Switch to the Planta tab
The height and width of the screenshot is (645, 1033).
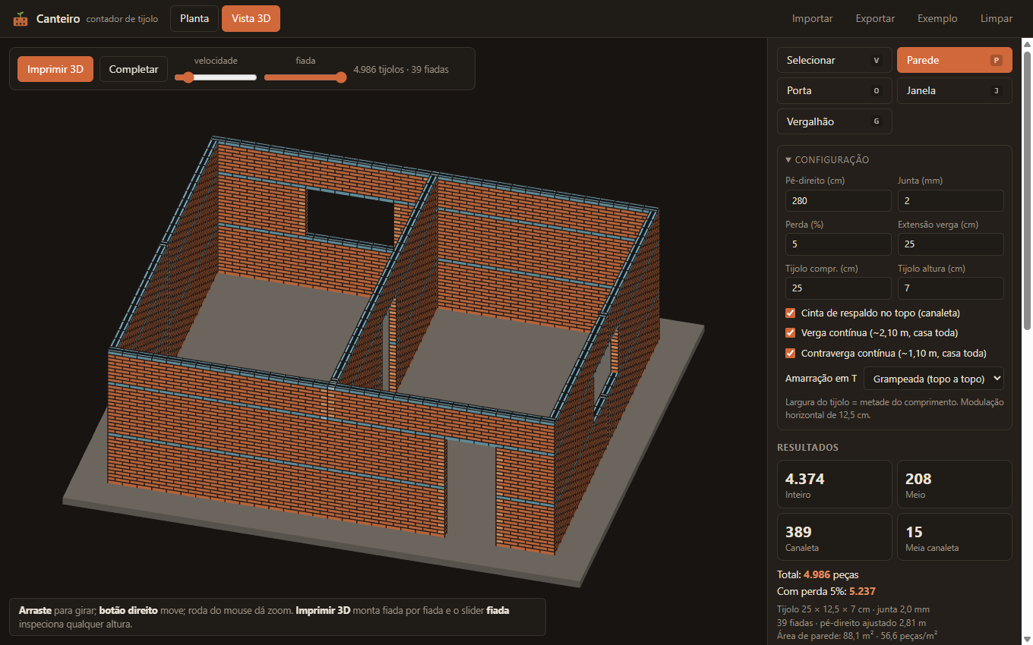coord(194,19)
